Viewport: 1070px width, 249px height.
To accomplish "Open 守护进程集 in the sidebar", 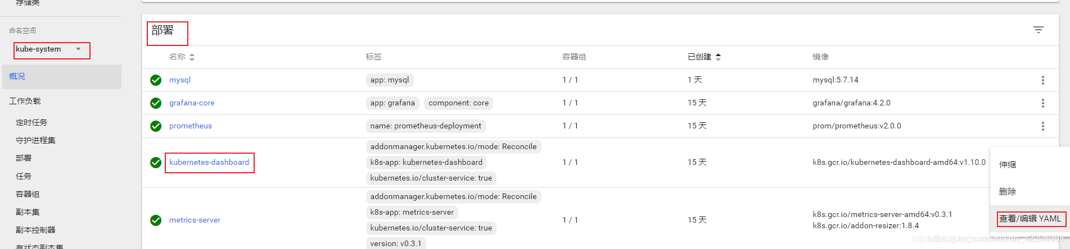I will click(35, 140).
